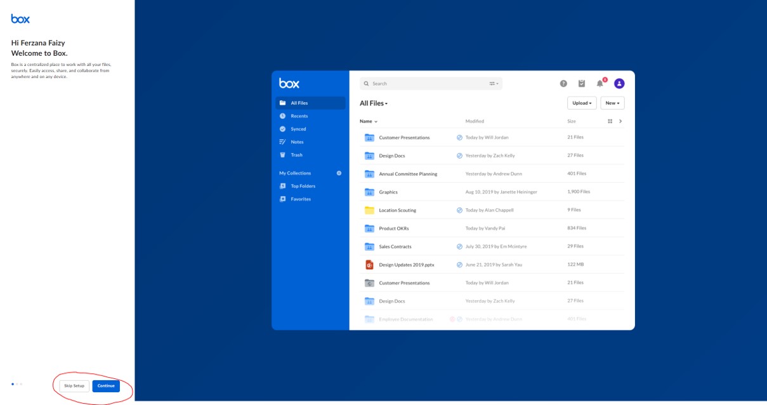Open the Upload dropdown button
767x405 pixels.
coord(582,103)
